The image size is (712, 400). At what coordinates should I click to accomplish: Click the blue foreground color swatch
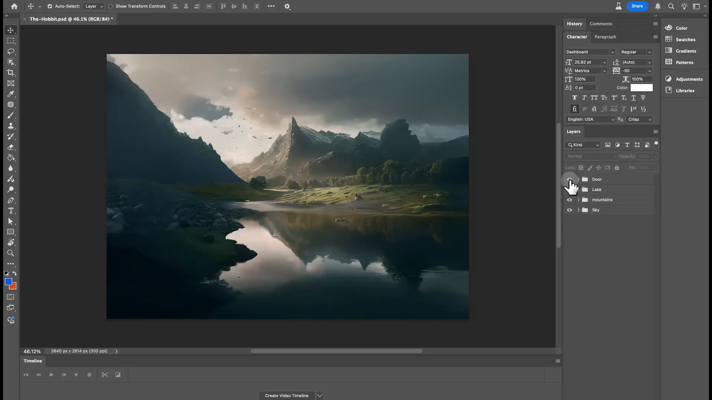(x=8, y=281)
